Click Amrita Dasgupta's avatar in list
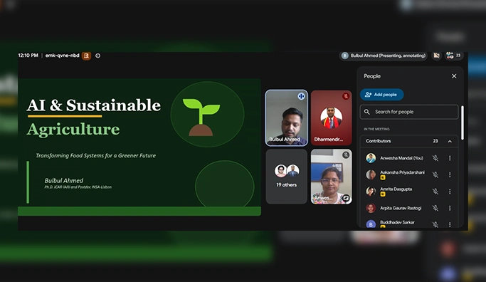 [371, 192]
